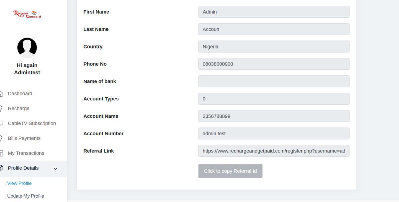This screenshot has height=202, width=399.
Task: Open the View Profile link
Action: [19, 183]
